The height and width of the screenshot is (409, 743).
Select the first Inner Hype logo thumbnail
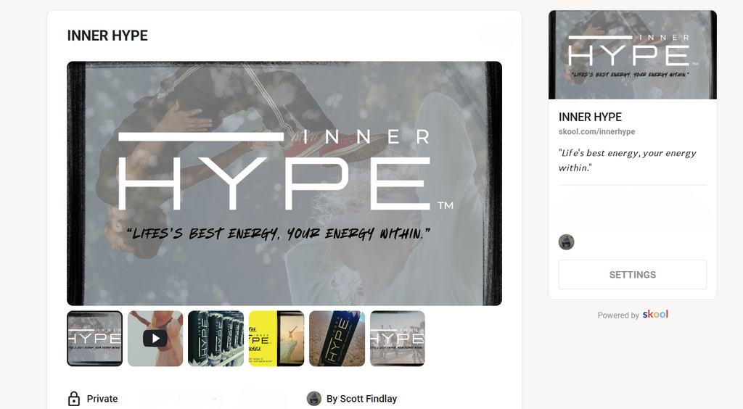pyautogui.click(x=95, y=339)
